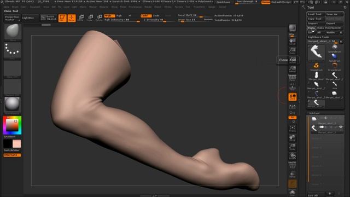This screenshot has width=350, height=197.
Task: Click the AAHalf icon
Action: [x=293, y=69]
